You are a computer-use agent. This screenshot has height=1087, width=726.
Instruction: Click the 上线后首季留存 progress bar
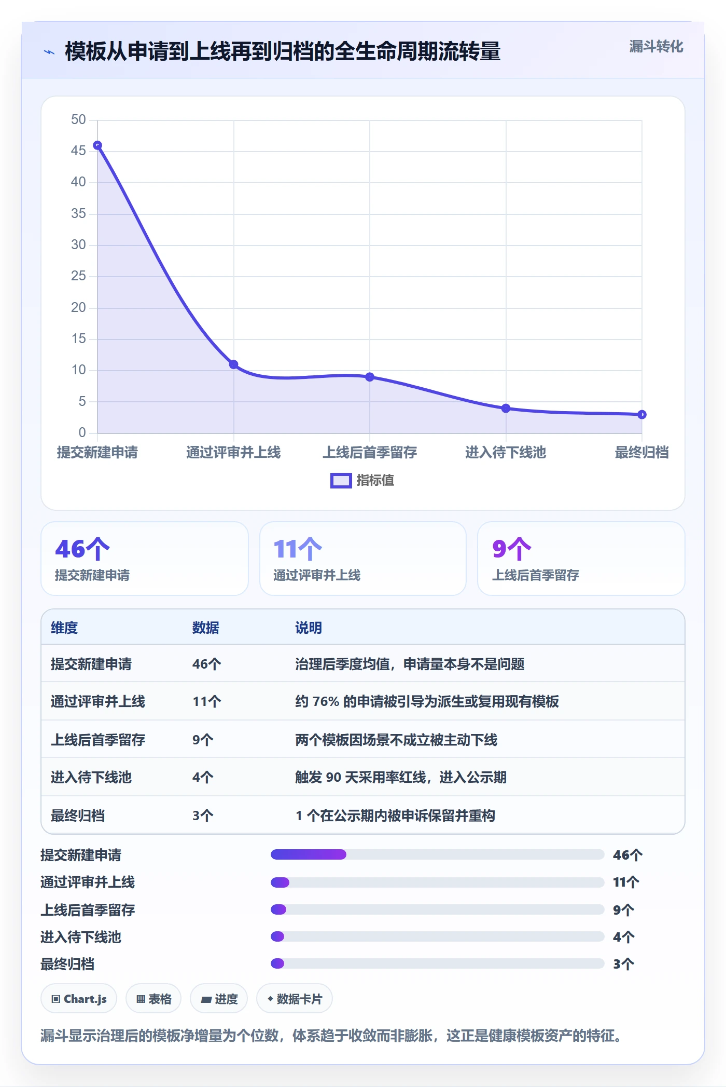click(438, 909)
